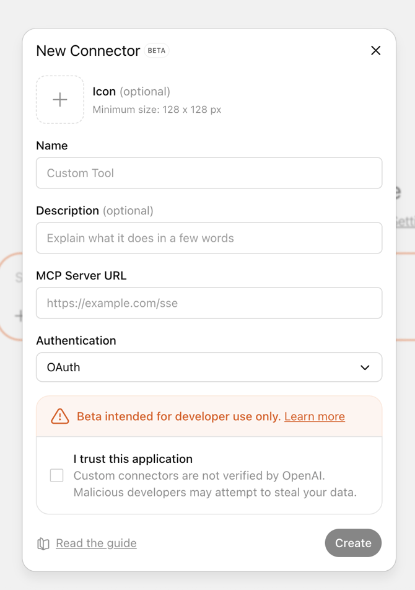Image resolution: width=415 pixels, height=590 pixels.
Task: Open the OAuth authentication dropdown
Action: pyautogui.click(x=209, y=368)
